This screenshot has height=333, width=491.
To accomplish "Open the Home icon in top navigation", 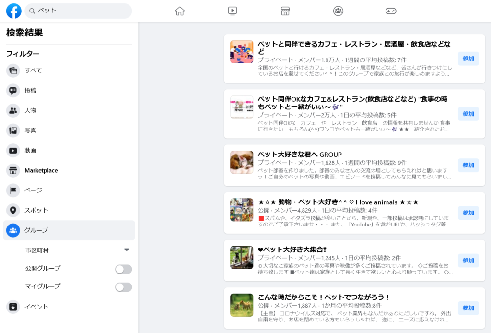I will tap(180, 11).
